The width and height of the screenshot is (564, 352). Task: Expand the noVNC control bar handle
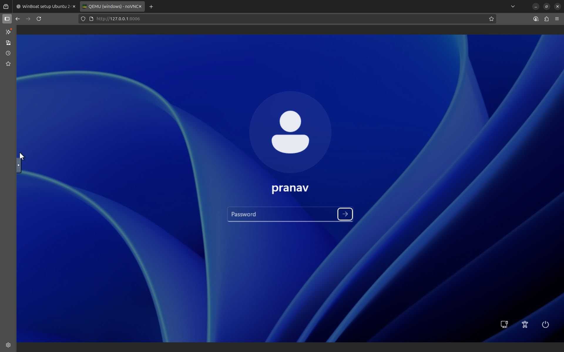[x=19, y=165]
